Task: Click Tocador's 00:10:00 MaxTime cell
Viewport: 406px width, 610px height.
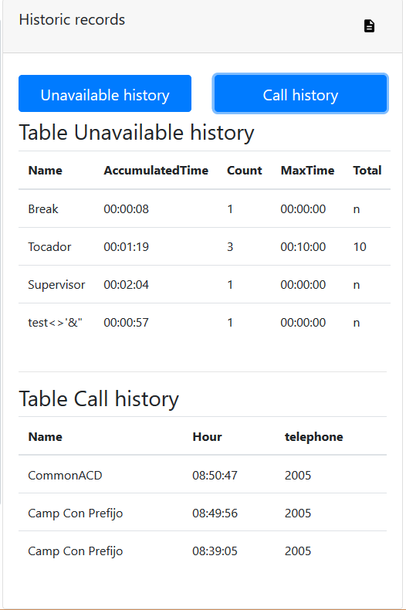Action: click(x=303, y=246)
